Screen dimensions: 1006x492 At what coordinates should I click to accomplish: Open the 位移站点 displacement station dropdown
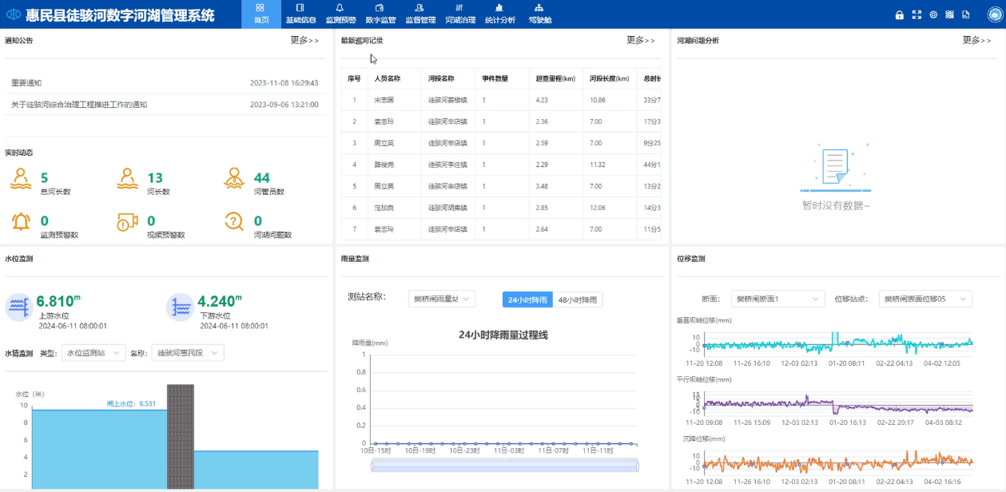click(926, 299)
